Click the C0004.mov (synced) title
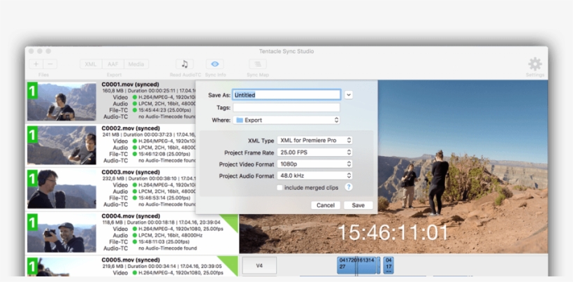573x282 pixels. pyautogui.click(x=131, y=216)
